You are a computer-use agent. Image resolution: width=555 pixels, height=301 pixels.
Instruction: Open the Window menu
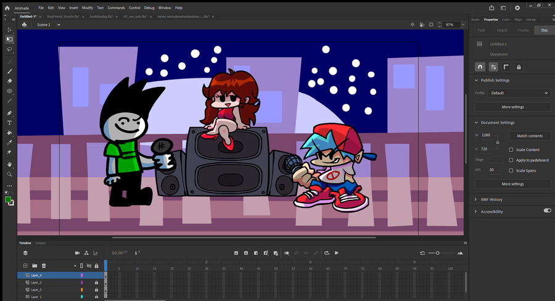(x=165, y=8)
